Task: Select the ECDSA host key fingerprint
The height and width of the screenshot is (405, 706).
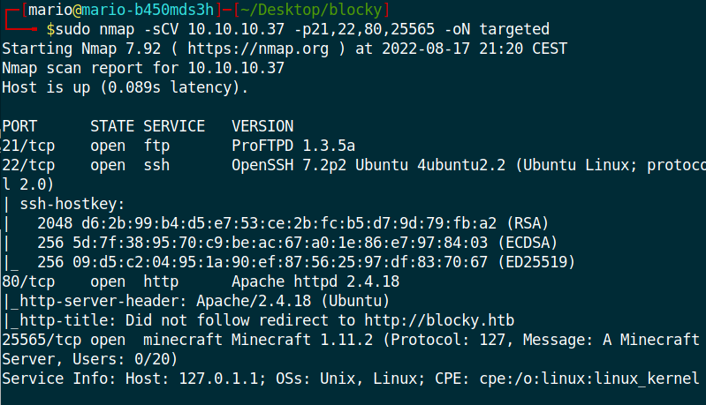Action: [280, 243]
